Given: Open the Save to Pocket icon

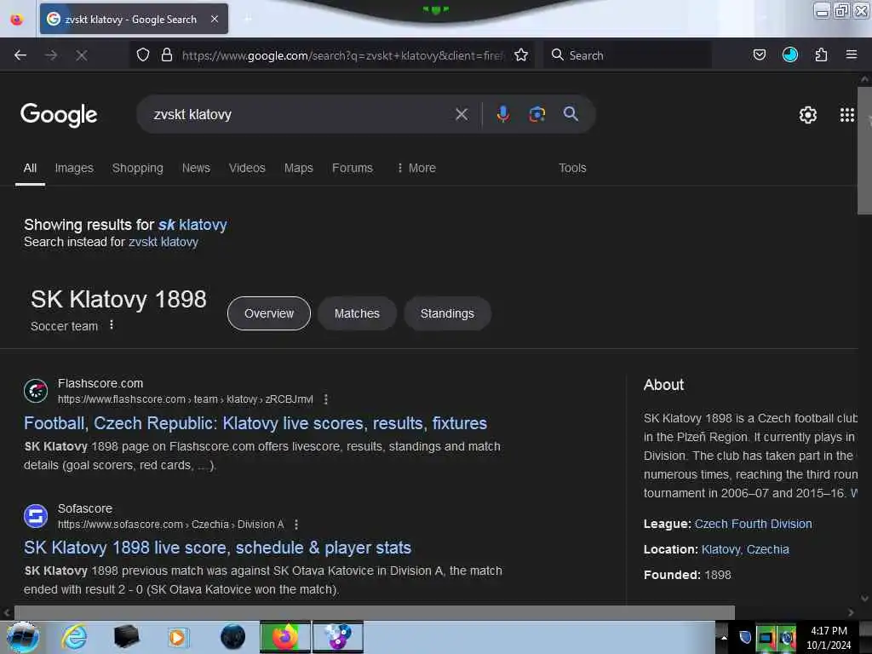Looking at the screenshot, I should tap(759, 54).
